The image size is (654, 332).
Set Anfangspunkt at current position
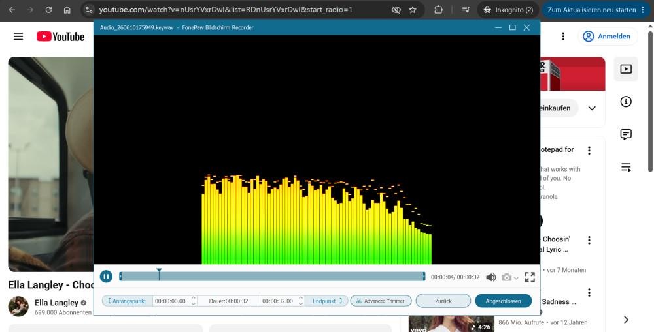pyautogui.click(x=128, y=301)
